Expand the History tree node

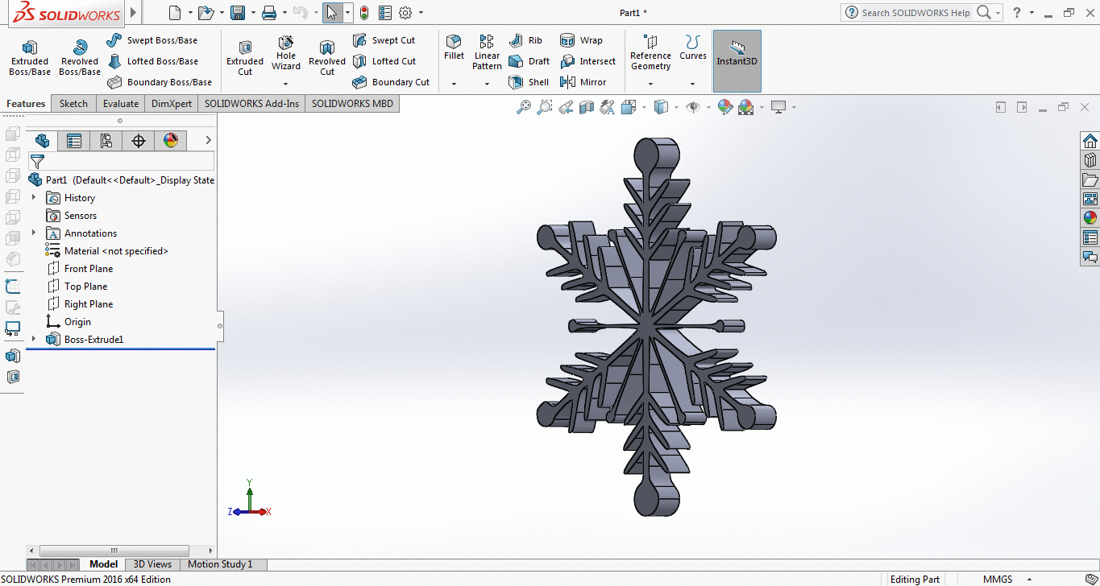[33, 197]
